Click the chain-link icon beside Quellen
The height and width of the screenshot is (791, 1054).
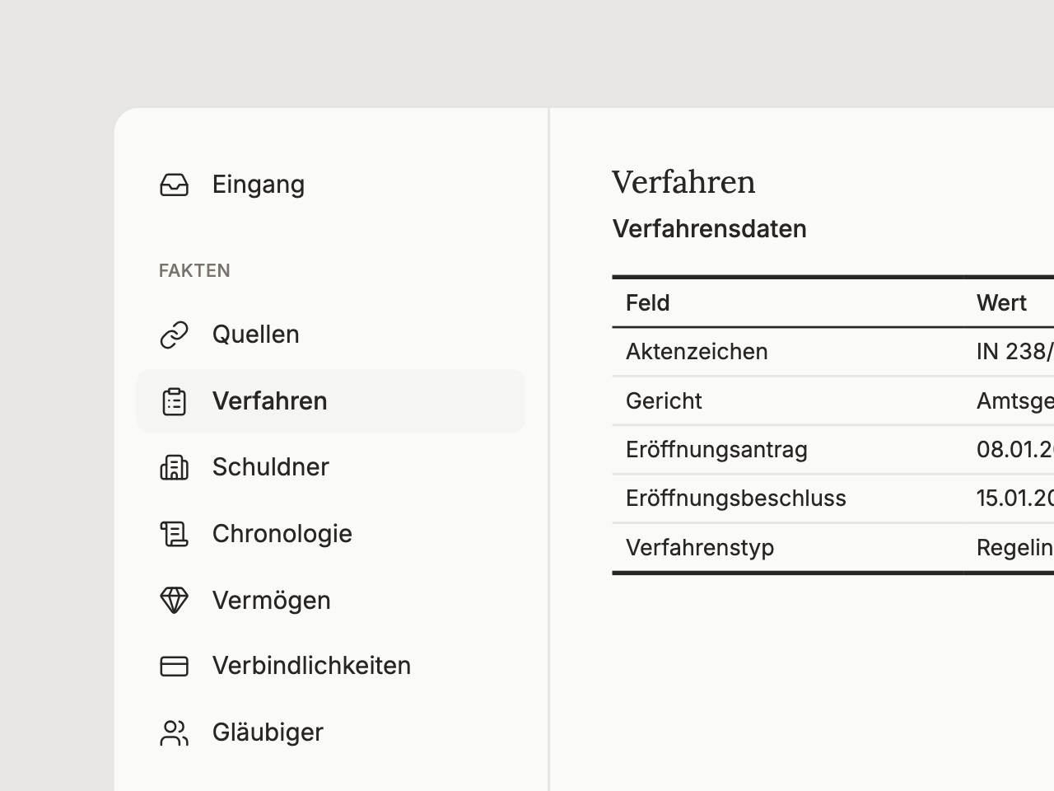[x=174, y=335]
